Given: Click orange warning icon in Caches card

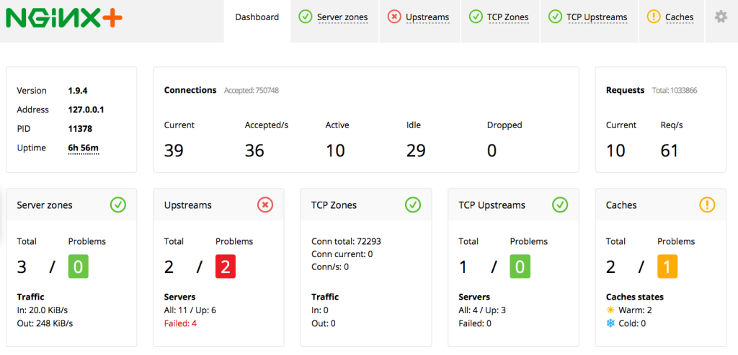Looking at the screenshot, I should tap(707, 205).
